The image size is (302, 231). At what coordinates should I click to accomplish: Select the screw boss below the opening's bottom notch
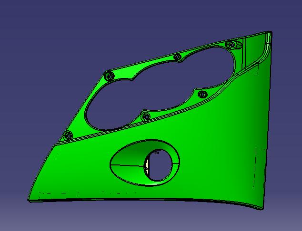[146, 116]
